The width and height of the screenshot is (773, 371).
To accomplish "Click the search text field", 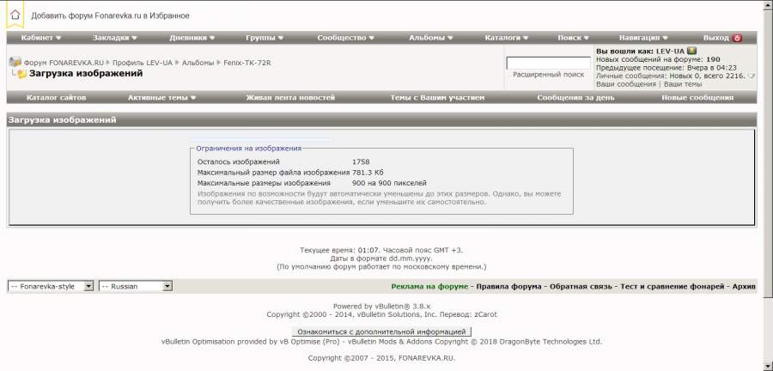I will click(x=548, y=63).
